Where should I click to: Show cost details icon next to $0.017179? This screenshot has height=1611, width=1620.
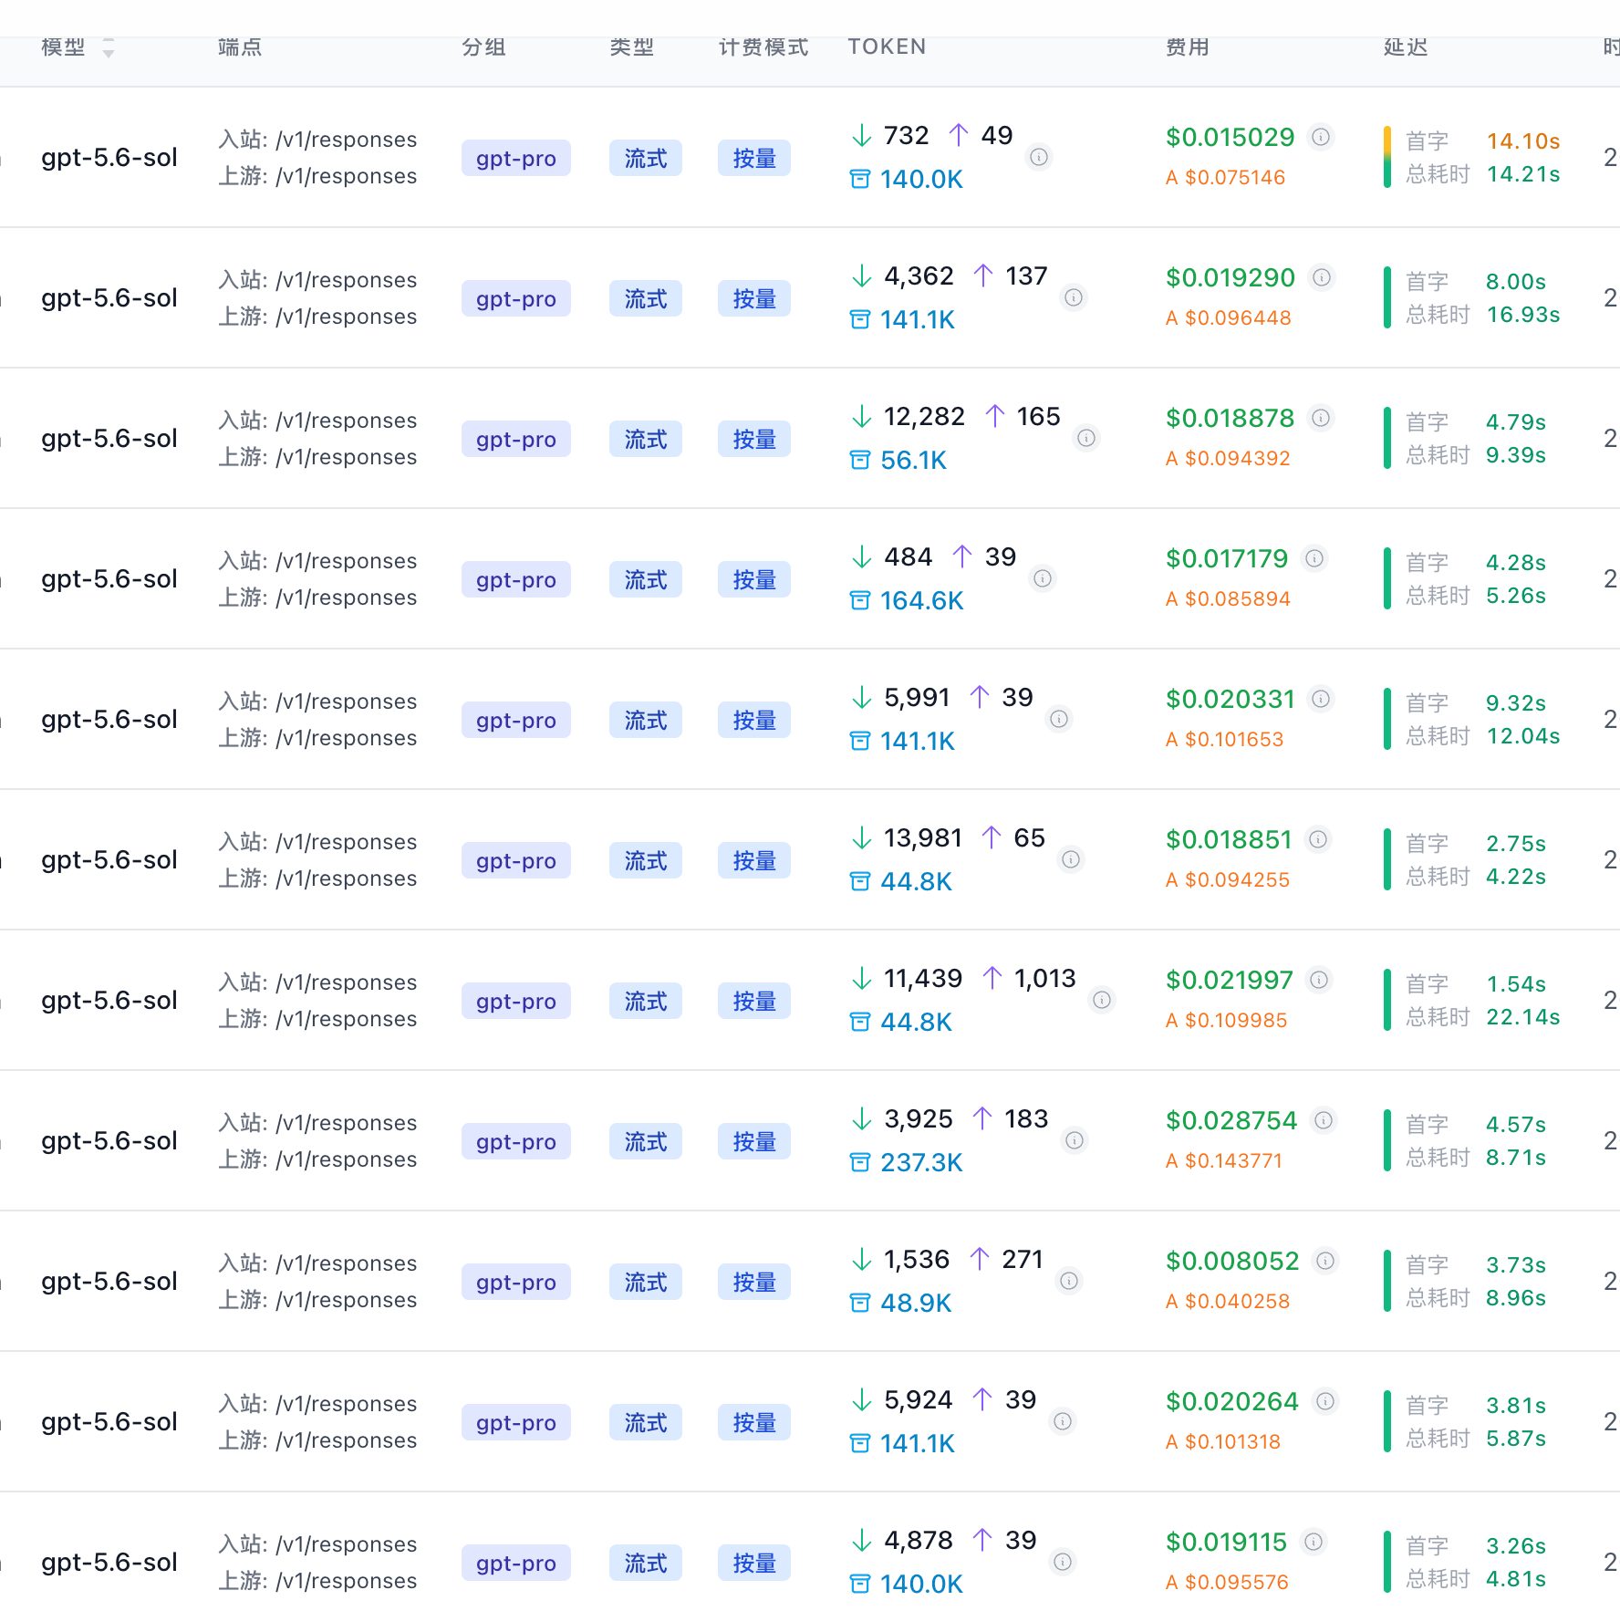click(1314, 558)
